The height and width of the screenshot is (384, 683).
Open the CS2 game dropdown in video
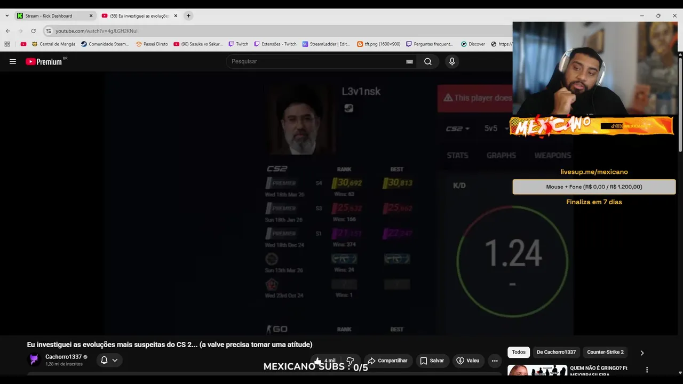pyautogui.click(x=458, y=129)
